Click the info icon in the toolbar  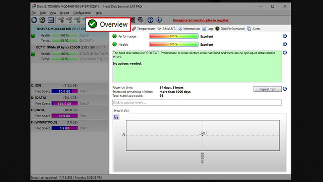[x=159, y=20]
